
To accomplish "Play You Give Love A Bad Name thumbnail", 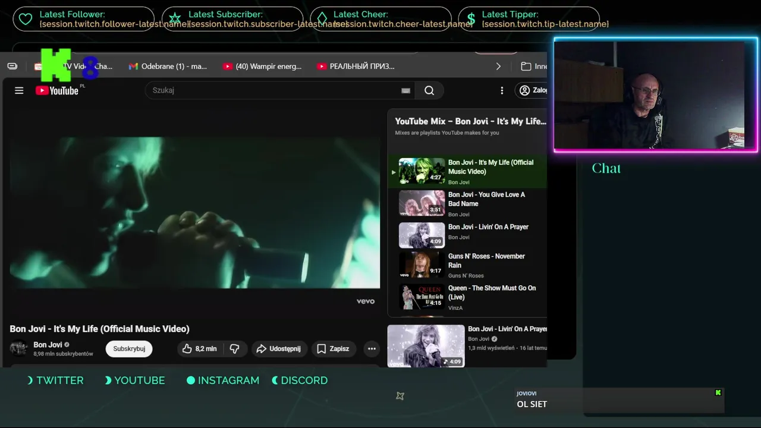I will [x=422, y=203].
